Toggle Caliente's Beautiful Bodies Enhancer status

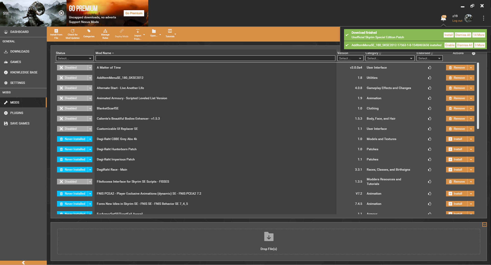click(72, 119)
